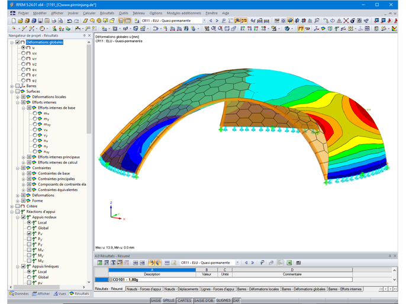Click the Excel export icon in results table
Viewport: 406px width, 304px height.
[x=289, y=263]
